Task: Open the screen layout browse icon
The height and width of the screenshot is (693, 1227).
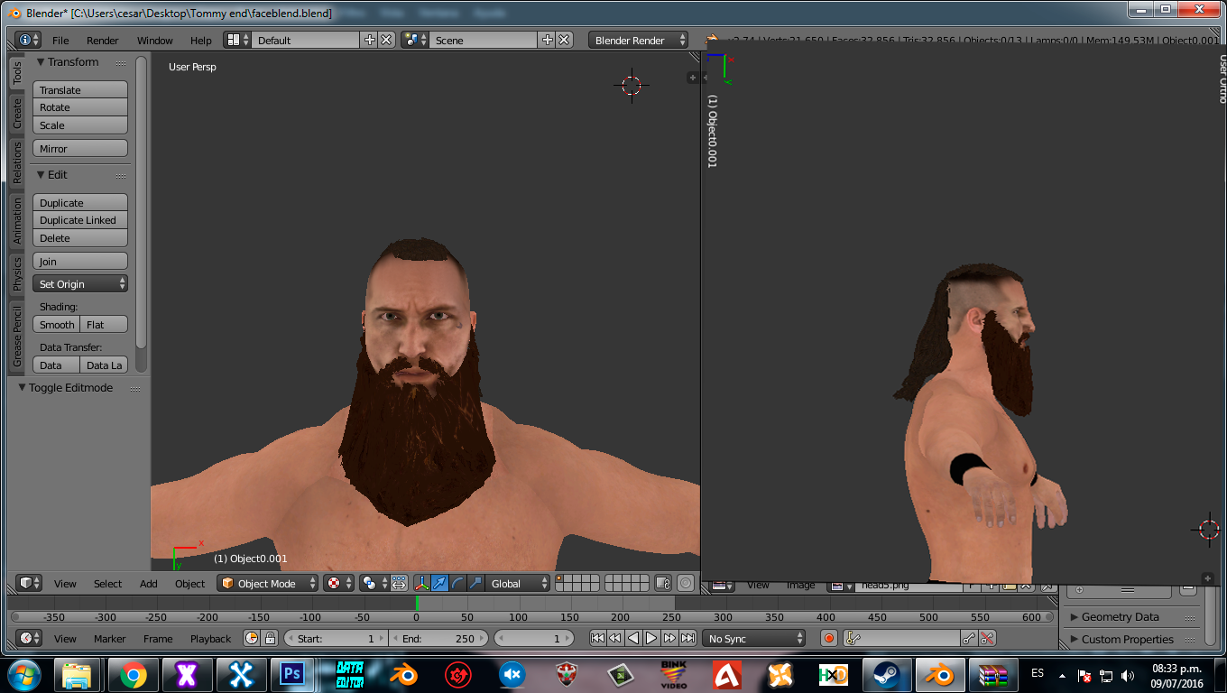Action: coord(237,40)
